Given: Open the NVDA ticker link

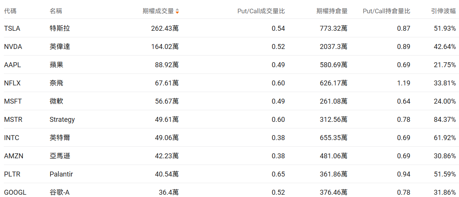Looking at the screenshot, I should click(x=13, y=47).
